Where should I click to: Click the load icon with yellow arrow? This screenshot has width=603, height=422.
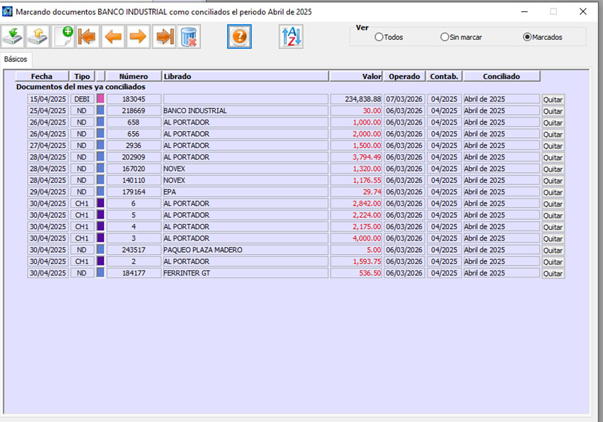[x=39, y=36]
